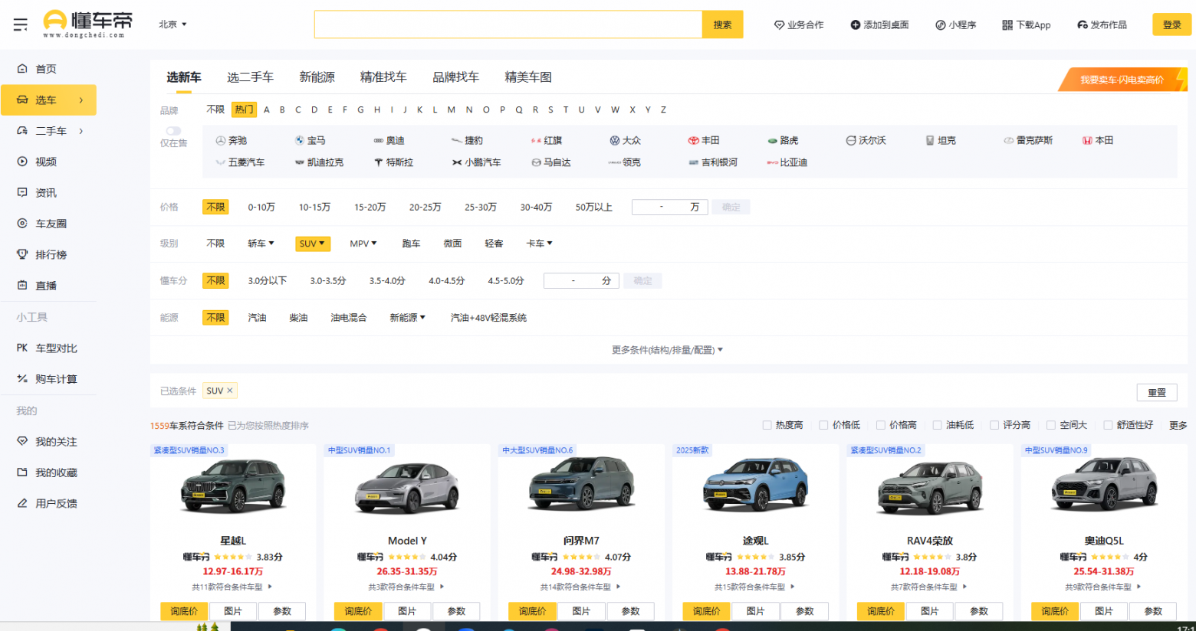Remove the selected SUV filter tag
Viewport: 1196px width, 631px height.
[229, 391]
